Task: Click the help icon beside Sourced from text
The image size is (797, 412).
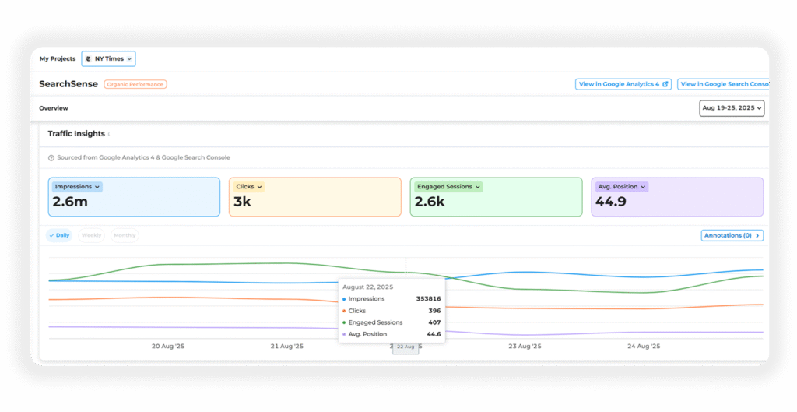Action: (51, 157)
